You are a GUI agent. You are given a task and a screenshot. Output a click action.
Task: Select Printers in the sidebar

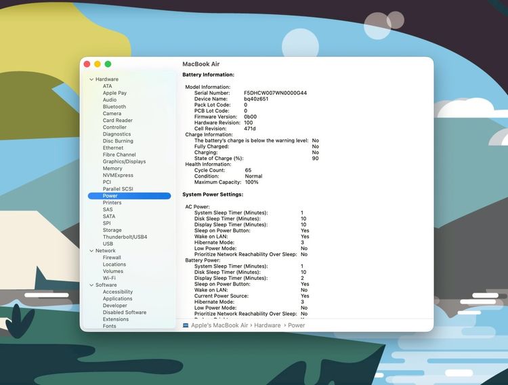click(x=112, y=203)
